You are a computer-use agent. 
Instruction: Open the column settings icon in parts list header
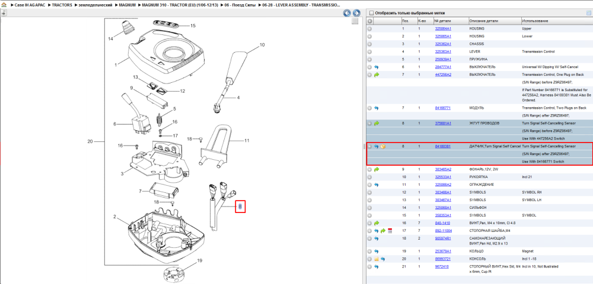tap(588, 13)
